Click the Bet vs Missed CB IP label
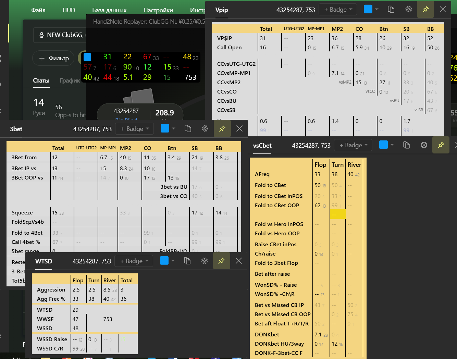This screenshot has width=457, height=359. tap(279, 305)
